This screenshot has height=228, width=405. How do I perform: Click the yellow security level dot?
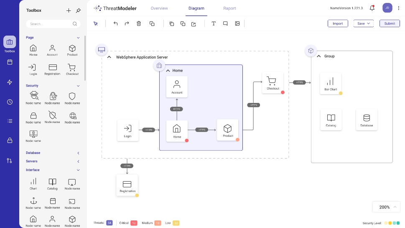[390, 223]
